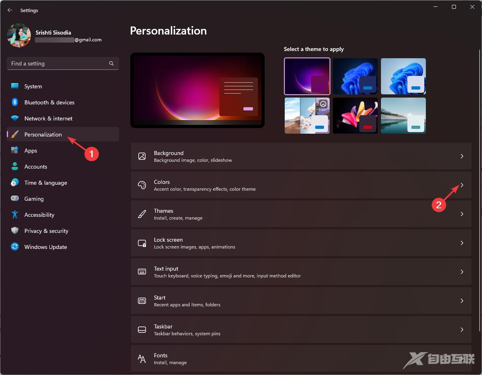
Task: Open the System category
Action: [63, 86]
